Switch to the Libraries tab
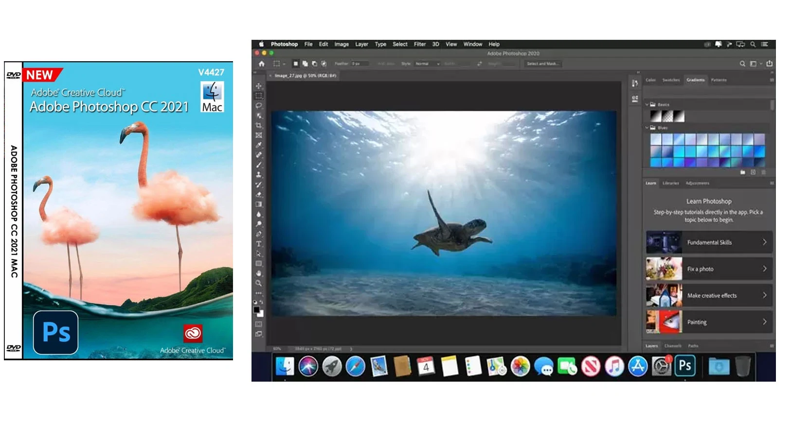Image resolution: width=791 pixels, height=437 pixels. pyautogui.click(x=670, y=183)
